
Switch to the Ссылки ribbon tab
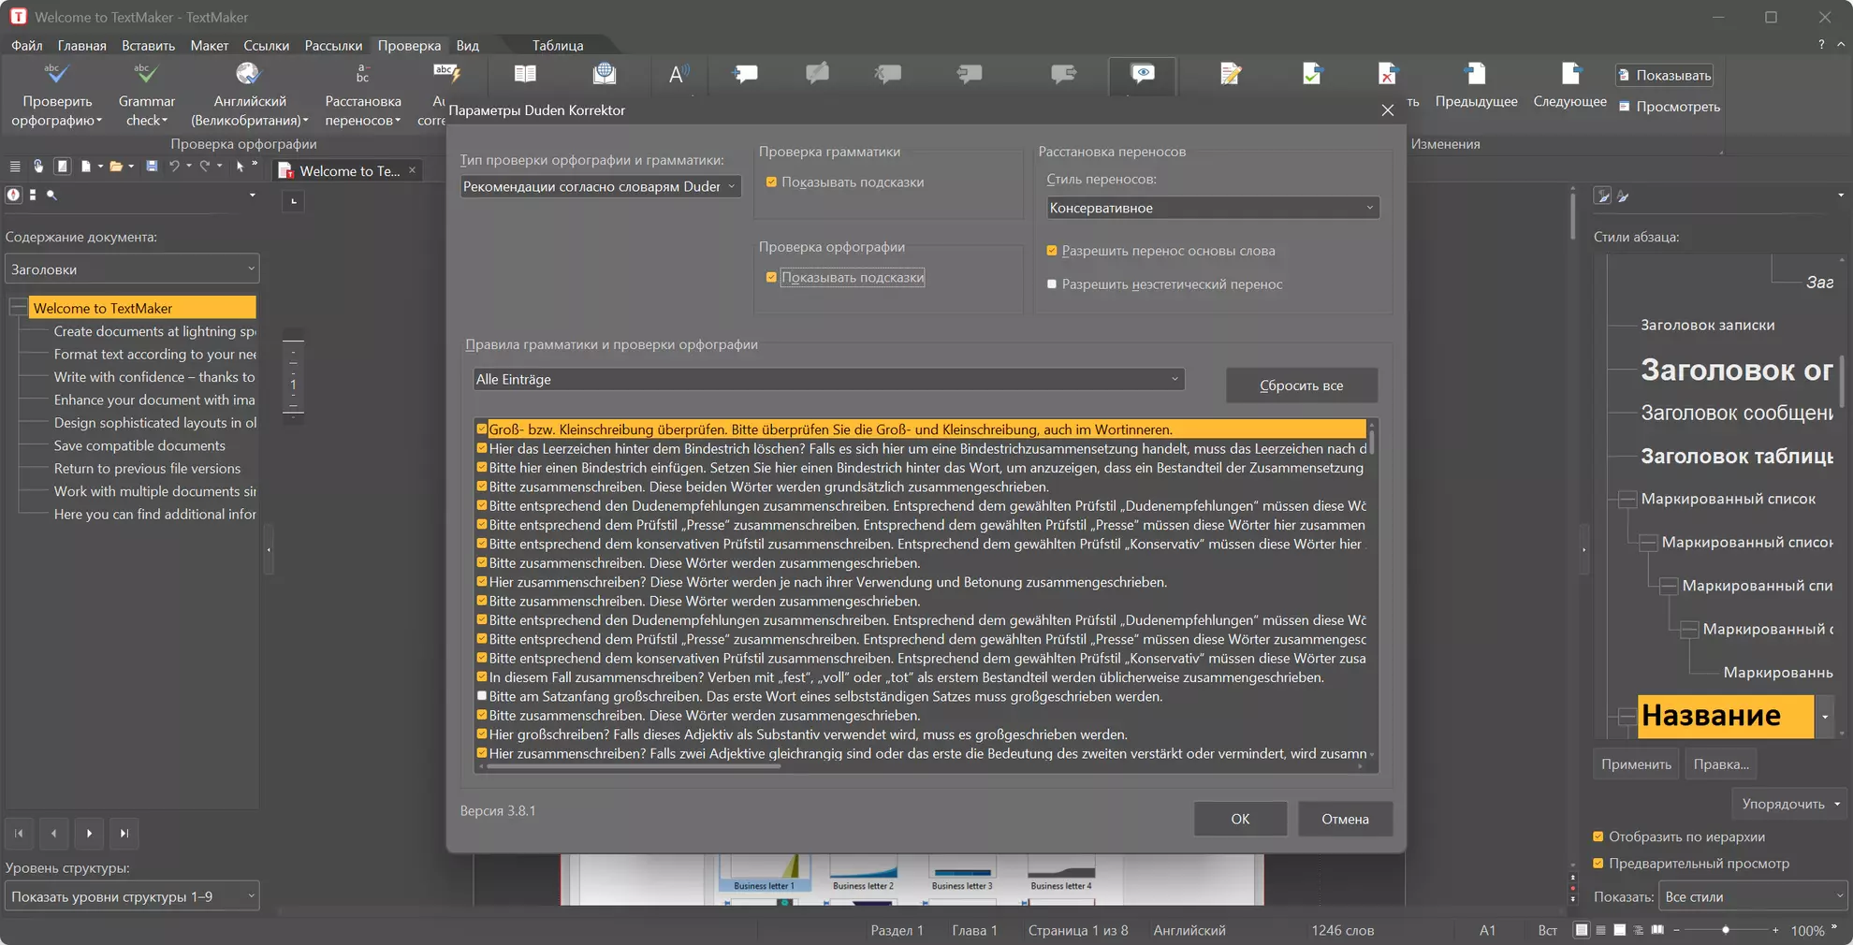point(266,45)
